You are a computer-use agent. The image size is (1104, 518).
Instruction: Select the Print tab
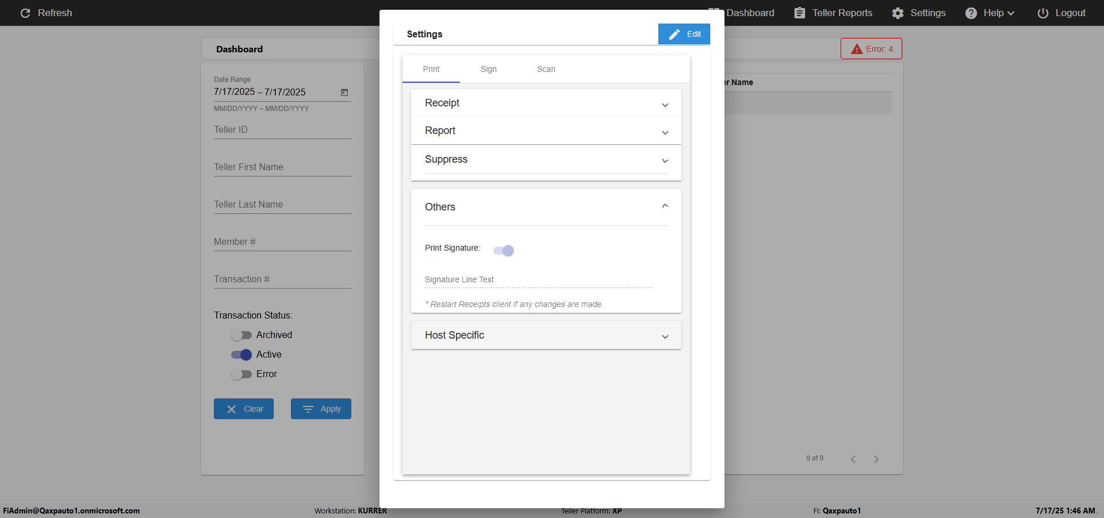(x=431, y=69)
